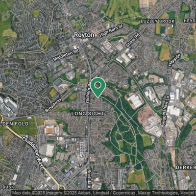Click the Middleton Rd street label
This screenshot has width=196, height=196.
click(66, 55)
